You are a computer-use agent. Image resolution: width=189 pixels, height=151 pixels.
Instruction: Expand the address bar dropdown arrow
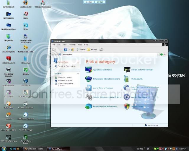tap(158, 55)
